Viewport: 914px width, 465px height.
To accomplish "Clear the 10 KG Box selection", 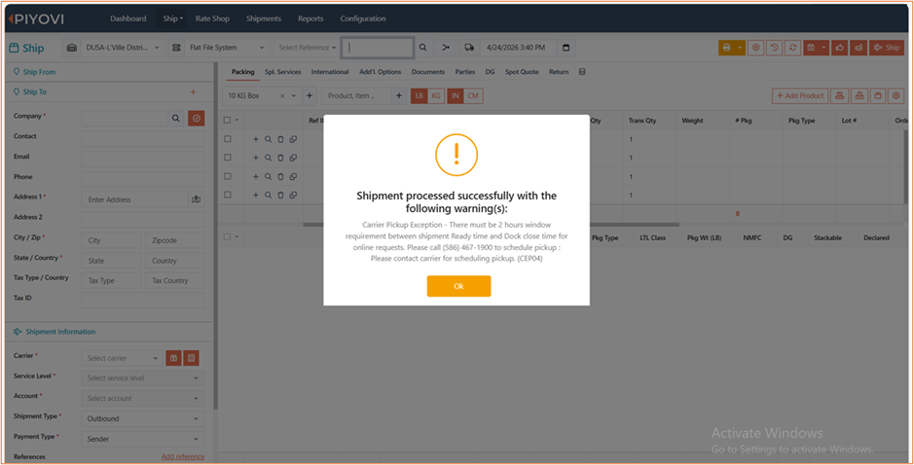I will [282, 96].
